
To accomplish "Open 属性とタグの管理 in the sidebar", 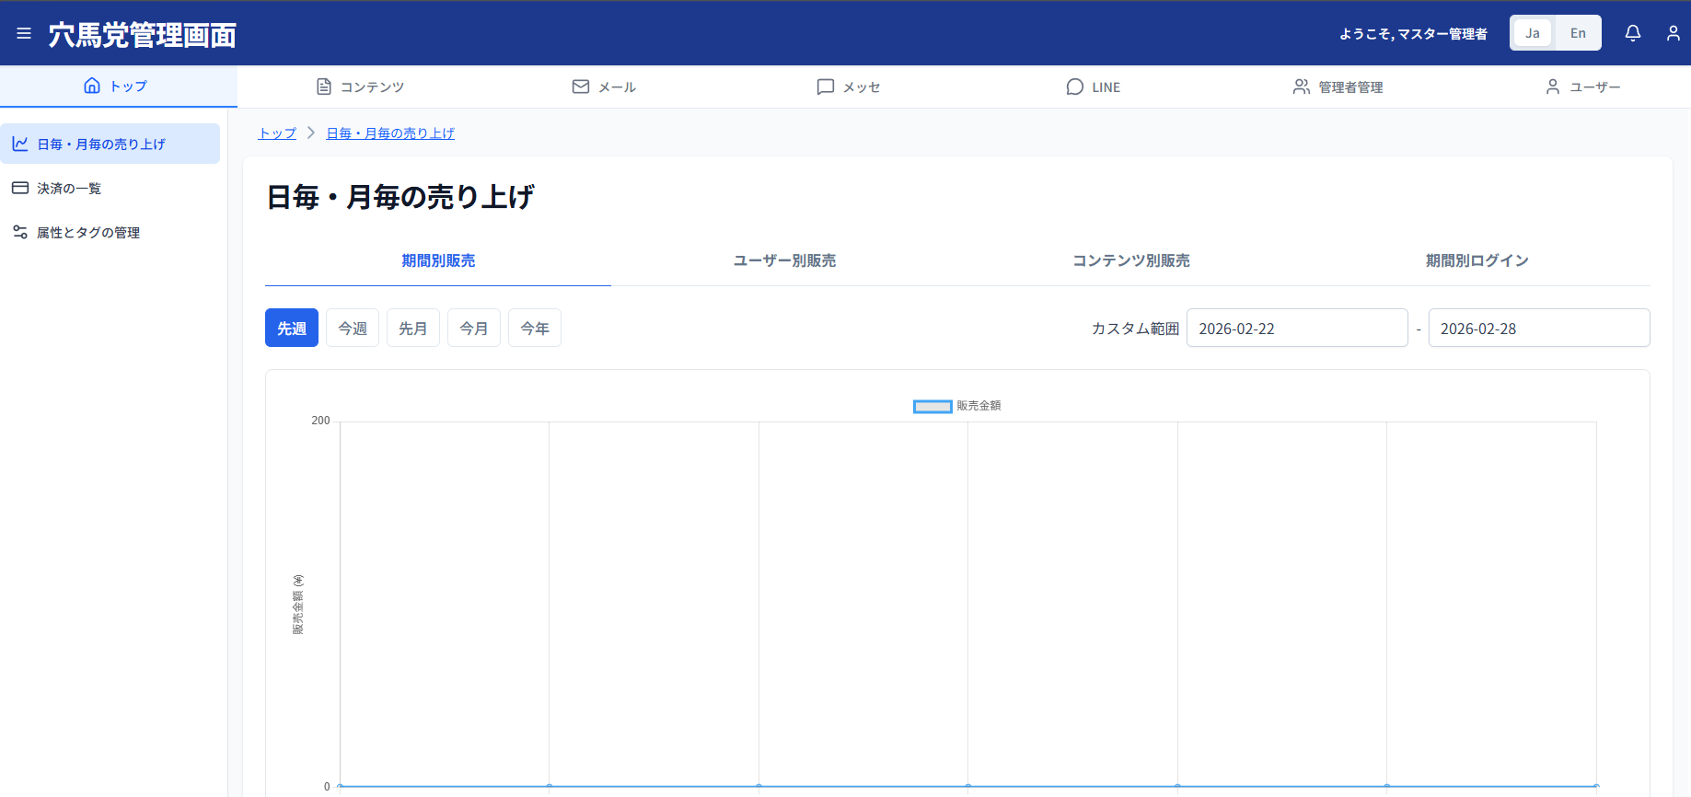I will click(x=88, y=233).
